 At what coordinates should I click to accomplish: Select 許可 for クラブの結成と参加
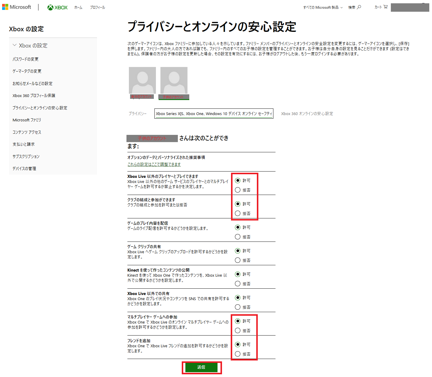coord(238,204)
